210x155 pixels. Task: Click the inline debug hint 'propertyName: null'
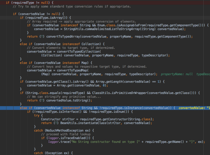pyautogui.click(x=177, y=74)
